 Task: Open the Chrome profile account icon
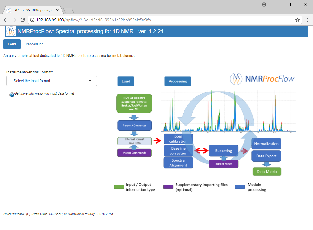[264, 5]
